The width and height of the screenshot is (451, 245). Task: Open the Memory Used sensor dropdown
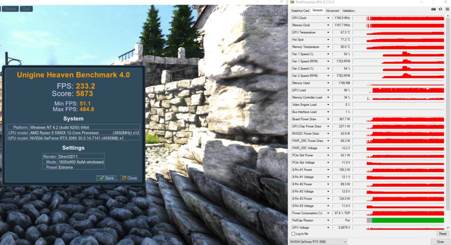click(x=328, y=83)
